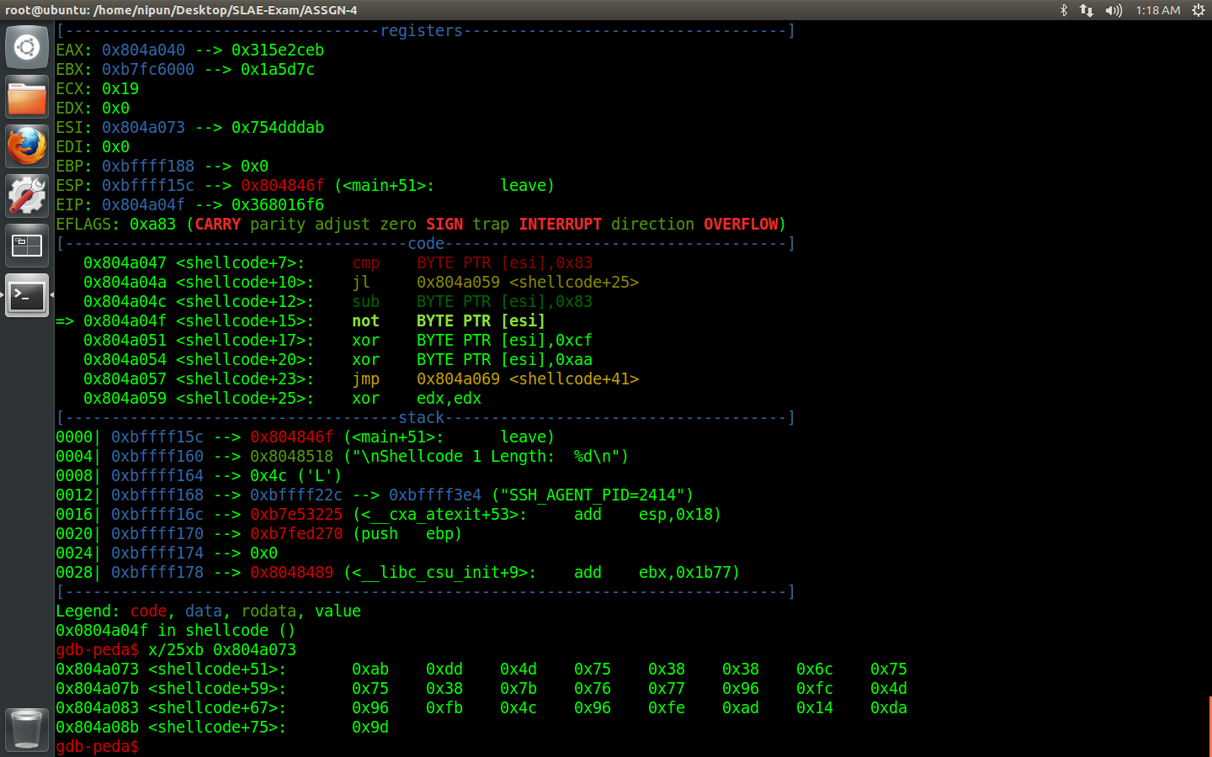Open the Trash icon

click(x=27, y=728)
